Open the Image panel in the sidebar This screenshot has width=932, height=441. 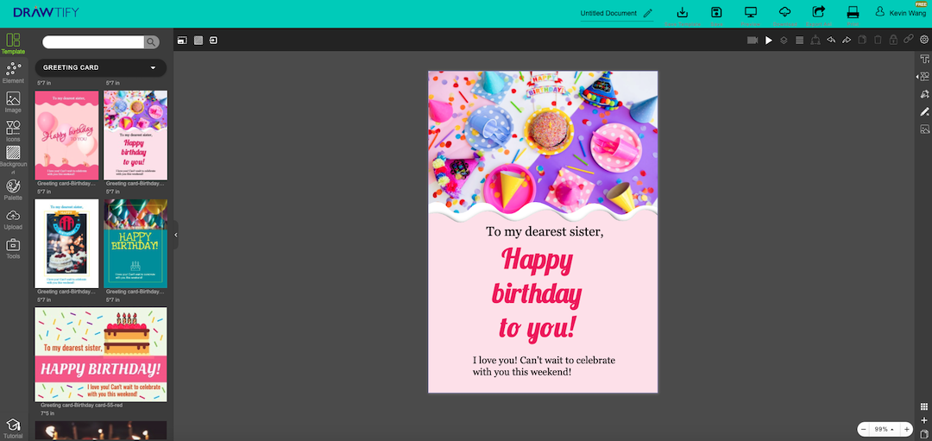tap(13, 102)
